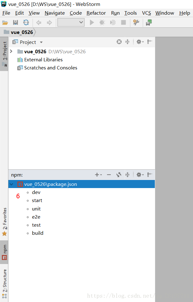Expand the vue_0526 project folder
Viewport: 193px width, 302px height.
[11, 51]
